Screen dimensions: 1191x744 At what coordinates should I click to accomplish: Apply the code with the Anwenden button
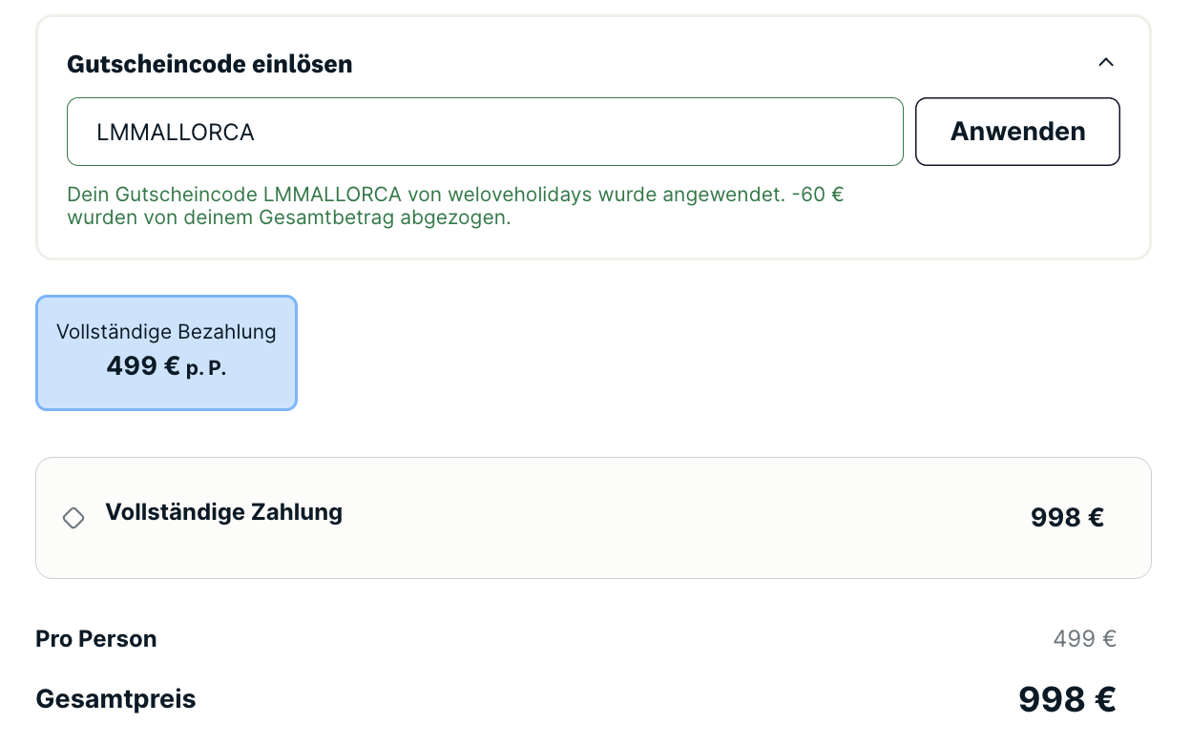pos(1017,132)
